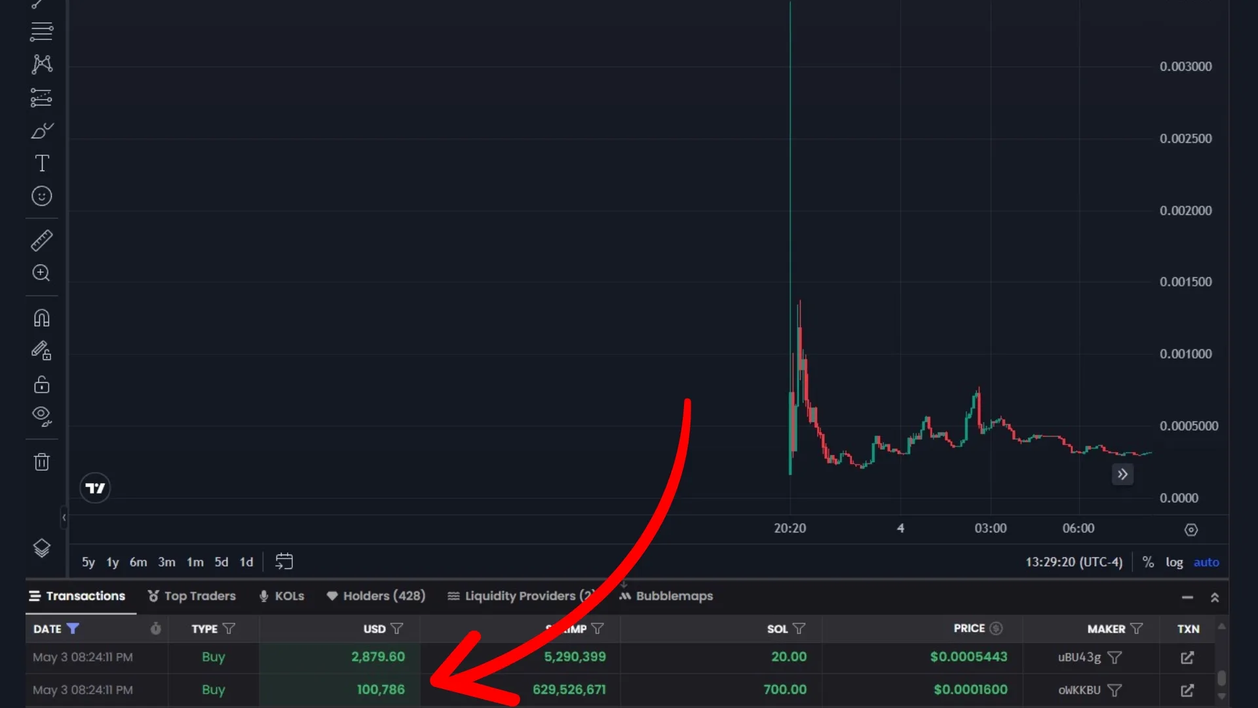Viewport: 1258px width, 708px height.
Task: Click the transactions scrollbar down arrow
Action: pos(1222,697)
